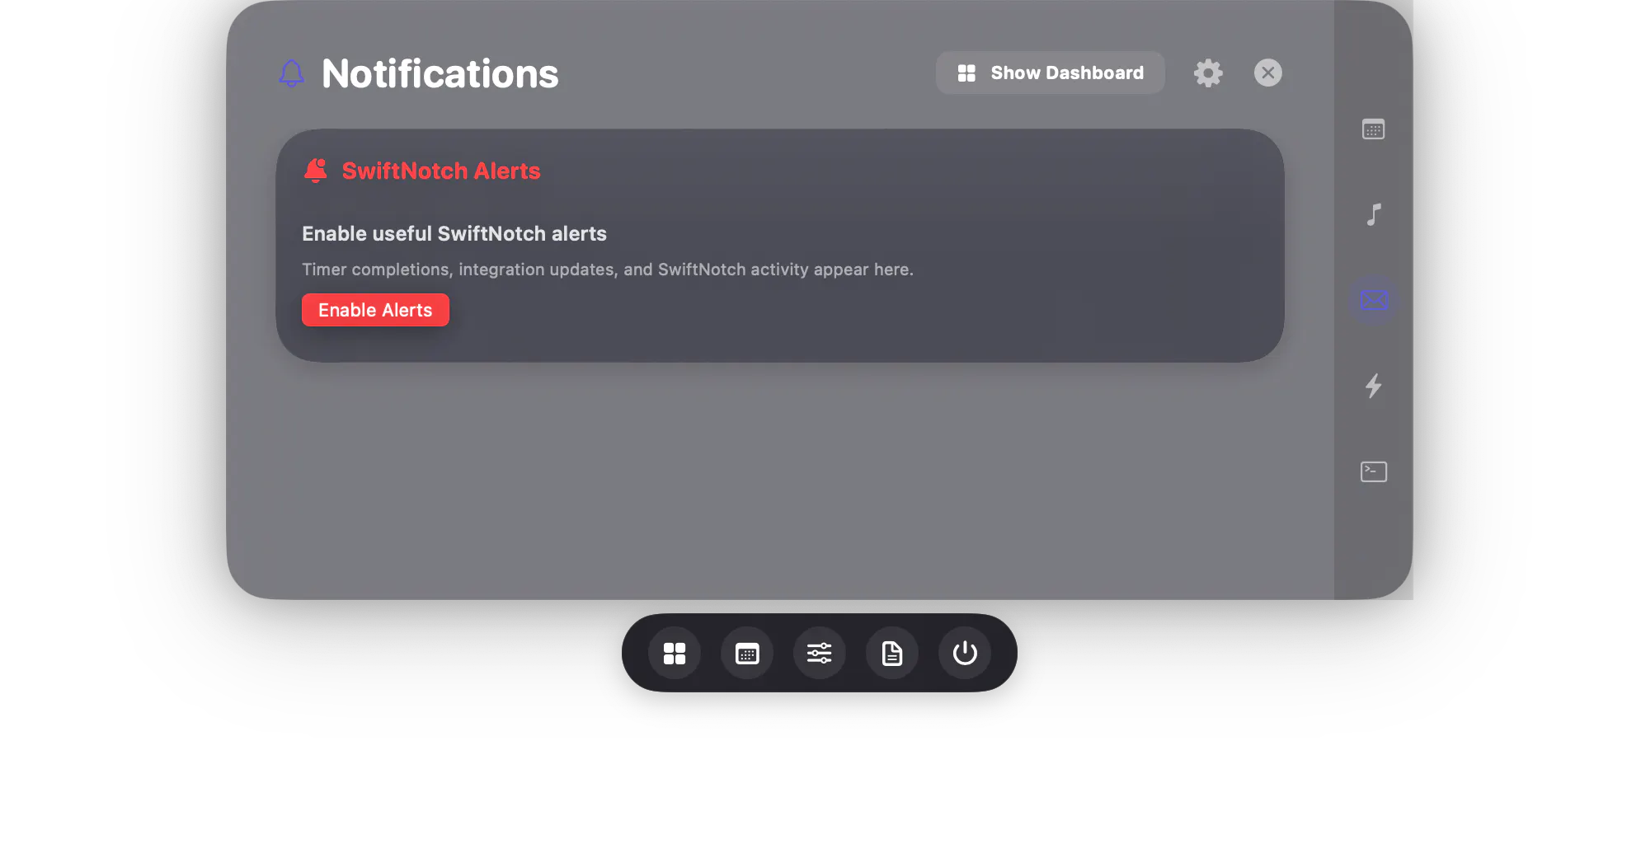Click the Notifications title text
Image resolution: width=1641 pixels, height=844 pixels.
click(x=440, y=73)
